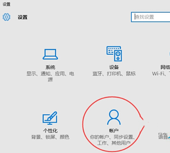The width and height of the screenshot is (170, 153).
Task: Click the description 背景、锁屏、颜色
Action: coord(50,137)
